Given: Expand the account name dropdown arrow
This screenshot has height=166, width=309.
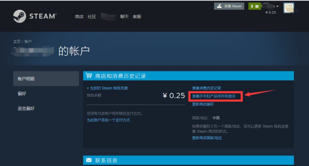Looking at the screenshot, I should pos(277,7).
